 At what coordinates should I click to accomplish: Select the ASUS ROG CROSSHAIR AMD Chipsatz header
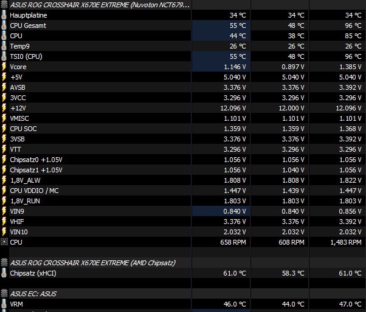coord(92,263)
